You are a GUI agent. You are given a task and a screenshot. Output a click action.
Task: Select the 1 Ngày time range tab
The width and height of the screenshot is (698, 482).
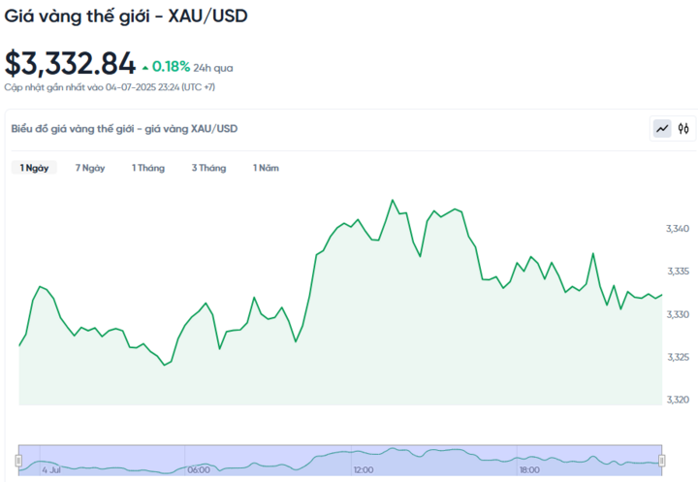pyautogui.click(x=34, y=168)
